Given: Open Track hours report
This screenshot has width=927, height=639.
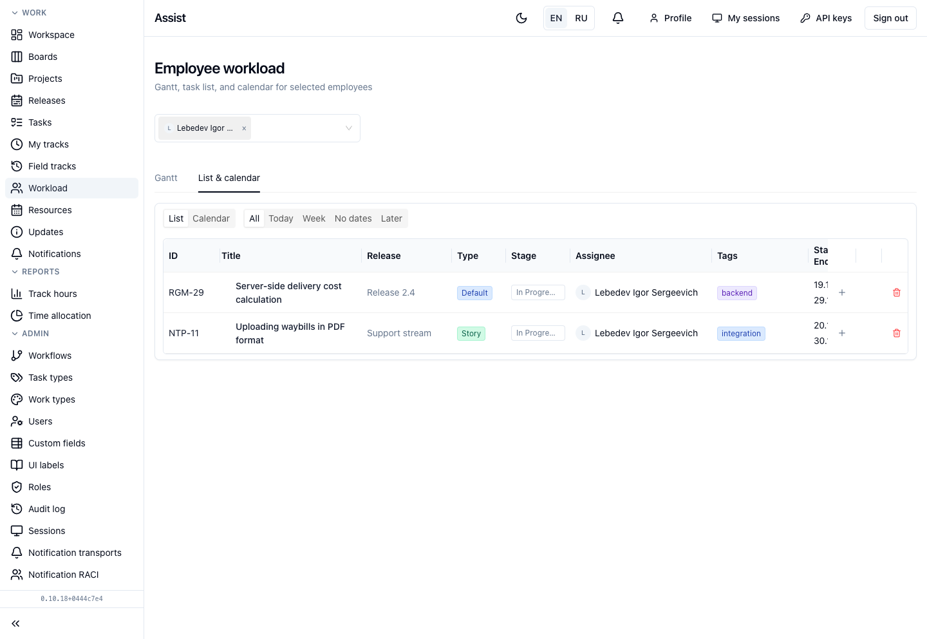Looking at the screenshot, I should point(71,294).
